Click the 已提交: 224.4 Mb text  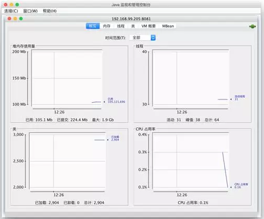(x=72, y=120)
